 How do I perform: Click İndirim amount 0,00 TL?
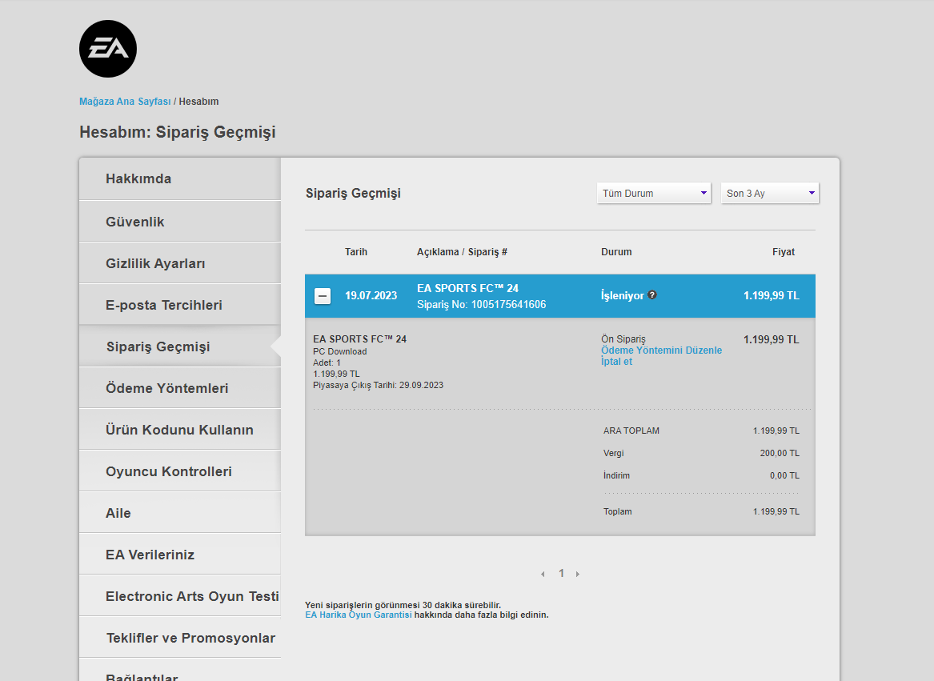(x=784, y=475)
